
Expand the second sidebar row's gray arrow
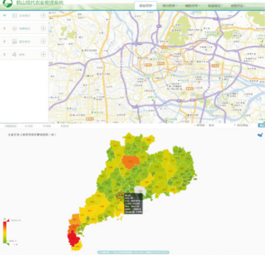5,28
